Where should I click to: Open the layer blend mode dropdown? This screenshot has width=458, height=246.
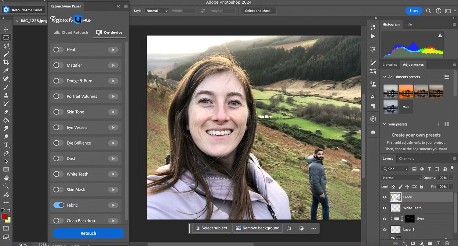[x=401, y=177]
